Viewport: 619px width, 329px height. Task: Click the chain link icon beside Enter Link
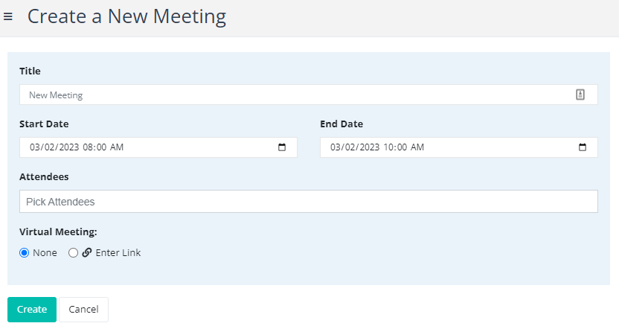pyautogui.click(x=87, y=253)
